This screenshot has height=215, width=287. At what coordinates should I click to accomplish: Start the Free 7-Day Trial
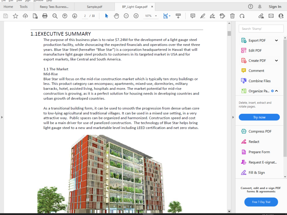point(261,202)
